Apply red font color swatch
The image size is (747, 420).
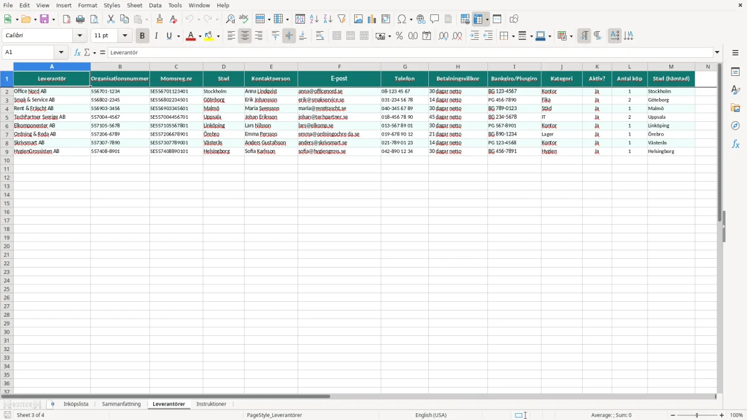(x=190, y=36)
